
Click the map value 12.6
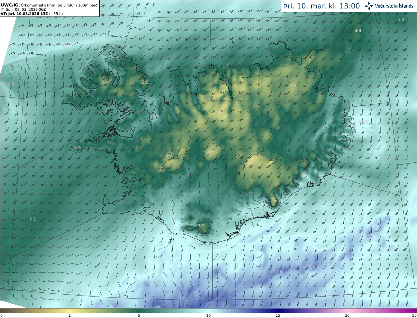(x=278, y=272)
